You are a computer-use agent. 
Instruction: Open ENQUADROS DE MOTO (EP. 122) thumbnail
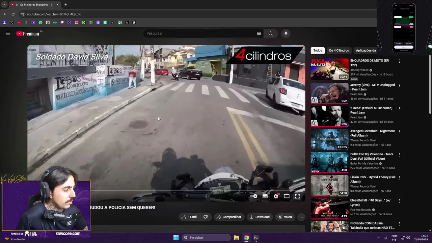[329, 69]
